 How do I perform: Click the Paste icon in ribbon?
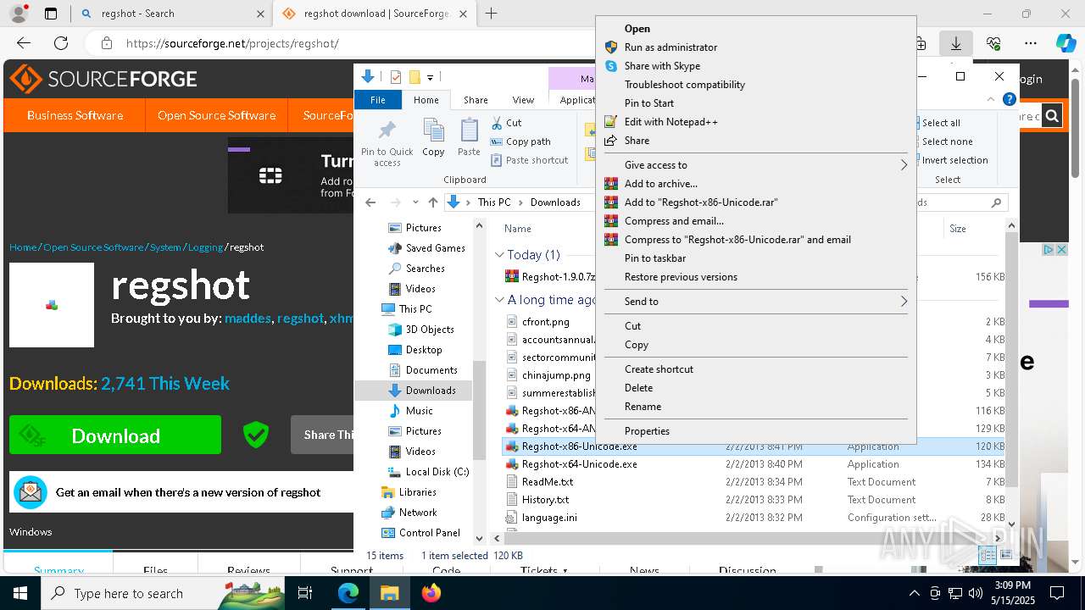tap(469, 130)
